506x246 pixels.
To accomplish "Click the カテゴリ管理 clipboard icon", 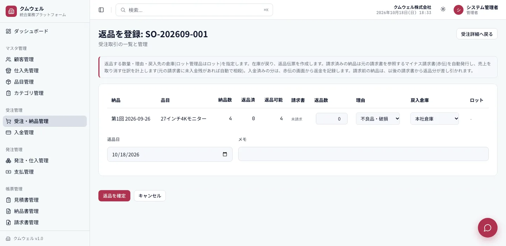I will tap(8, 93).
